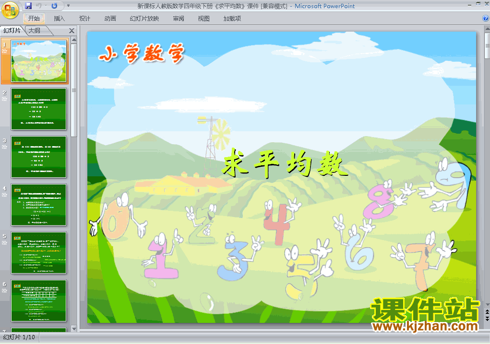Image resolution: width=490 pixels, height=344 pixels.
Task: Click animation star icon under slide 5
Action: click(x=4, y=242)
